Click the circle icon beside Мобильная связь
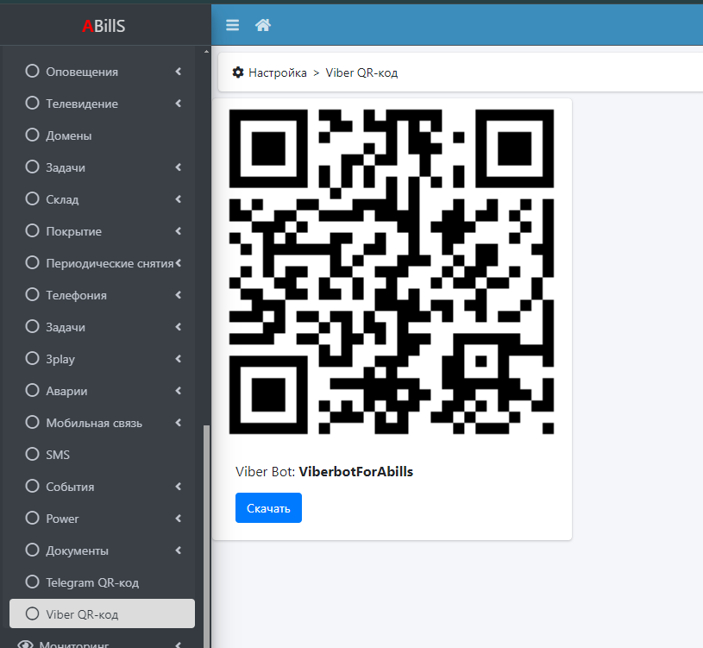This screenshot has height=648, width=703. [32, 422]
